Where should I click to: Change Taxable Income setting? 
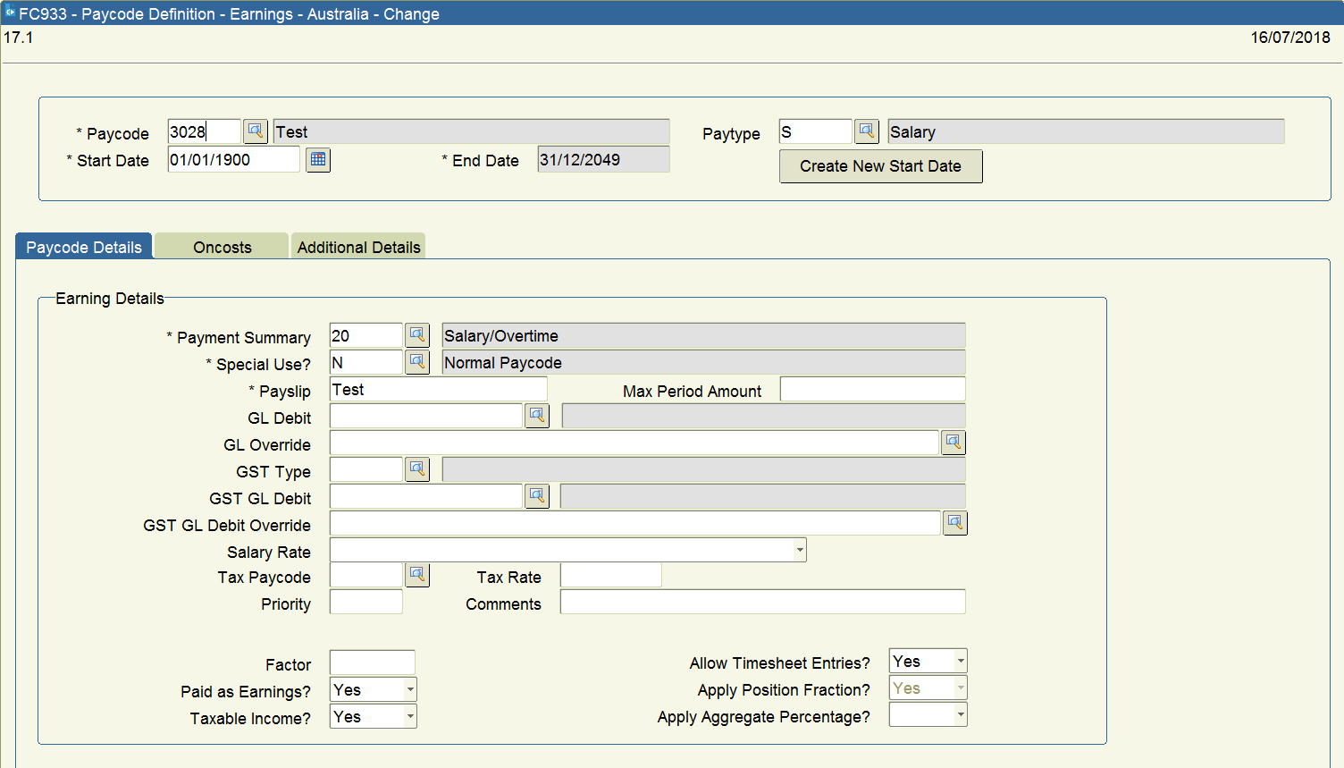point(409,715)
